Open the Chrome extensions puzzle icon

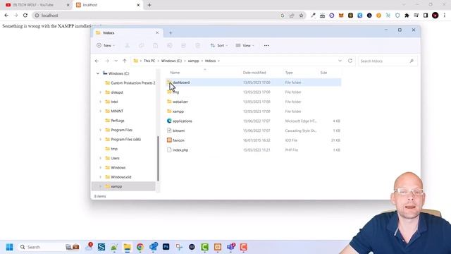[407, 16]
